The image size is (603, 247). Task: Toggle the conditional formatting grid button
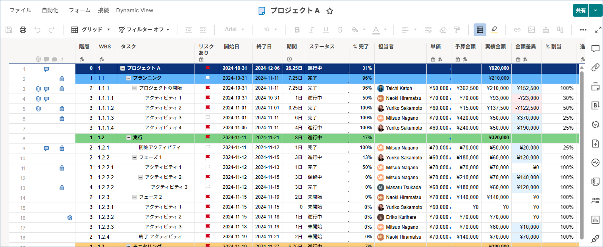(x=480, y=30)
